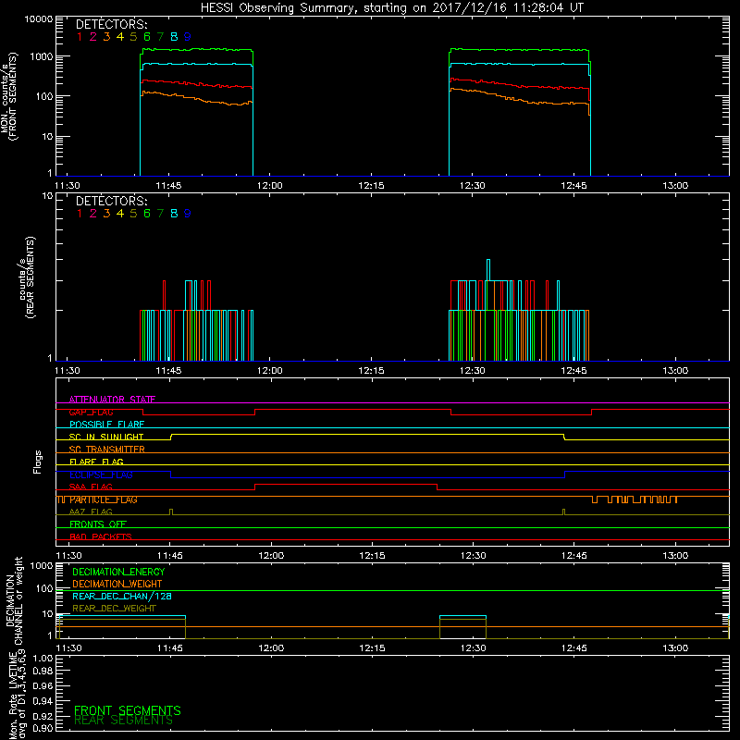Click the REAR_DEC_WEIGHT legend entry
Image resolution: width=740 pixels, height=740 pixels.
point(114,609)
